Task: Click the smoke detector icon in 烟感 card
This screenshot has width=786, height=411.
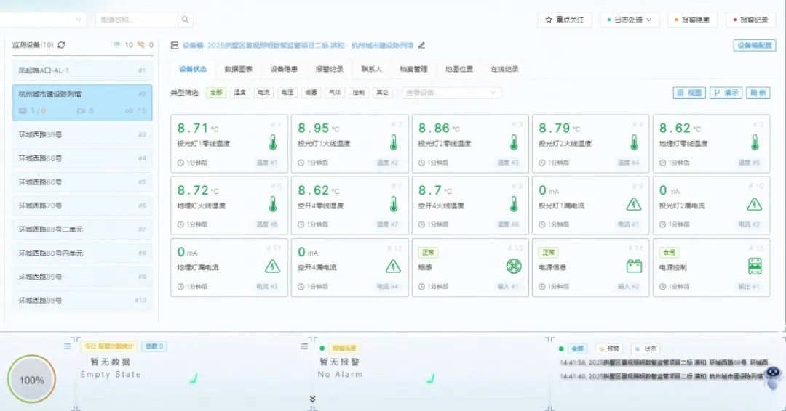Action: [514, 266]
